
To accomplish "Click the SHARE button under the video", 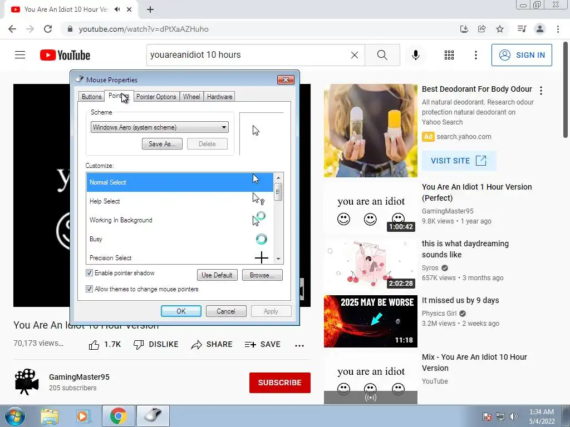I will (x=212, y=345).
